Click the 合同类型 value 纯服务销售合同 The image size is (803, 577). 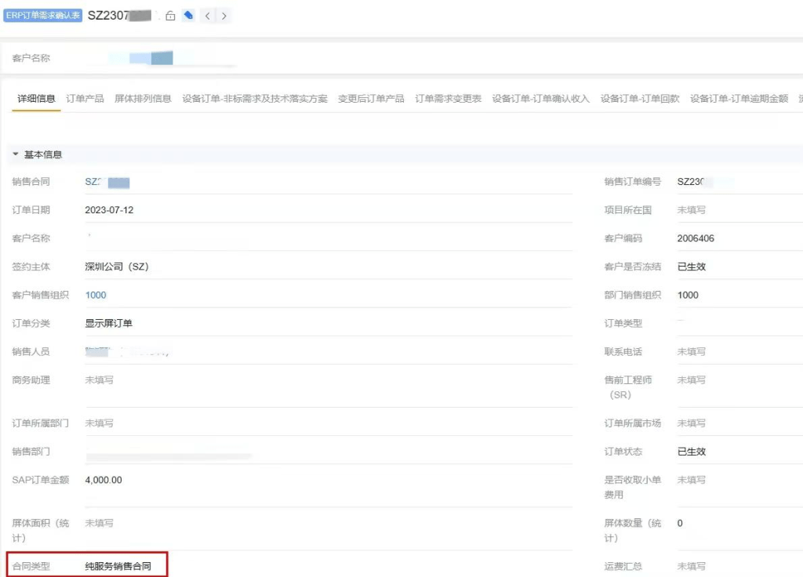point(118,566)
